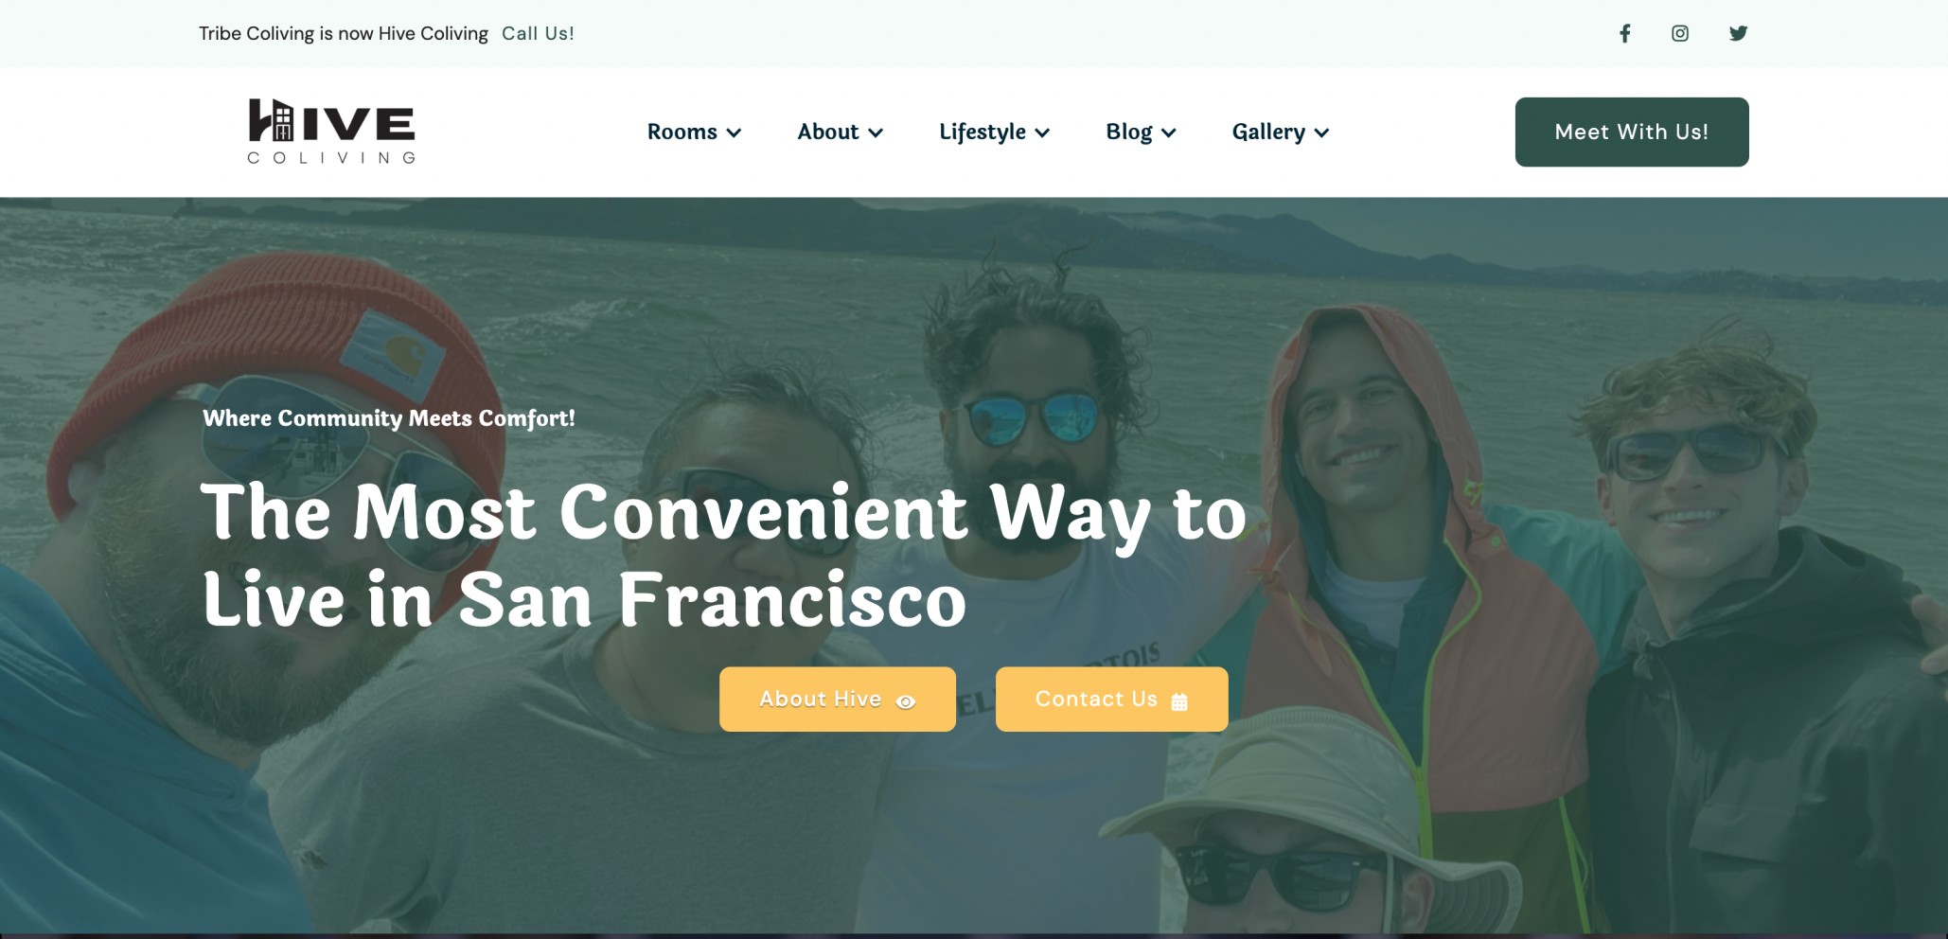Expand the Gallery dropdown chevron

(1322, 133)
